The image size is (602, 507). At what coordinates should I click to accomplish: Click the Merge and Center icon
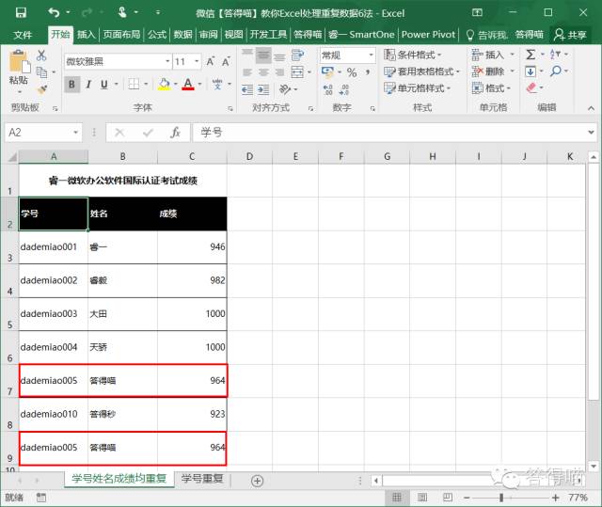click(297, 72)
